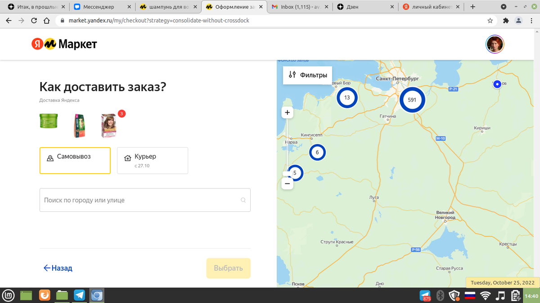Open the Russian flag keyboard layout indicator
Viewport: 540px width, 303px height.
pyautogui.click(x=470, y=295)
